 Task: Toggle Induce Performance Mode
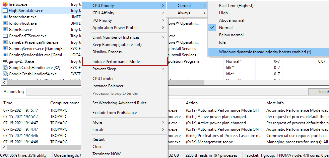tap(125, 62)
